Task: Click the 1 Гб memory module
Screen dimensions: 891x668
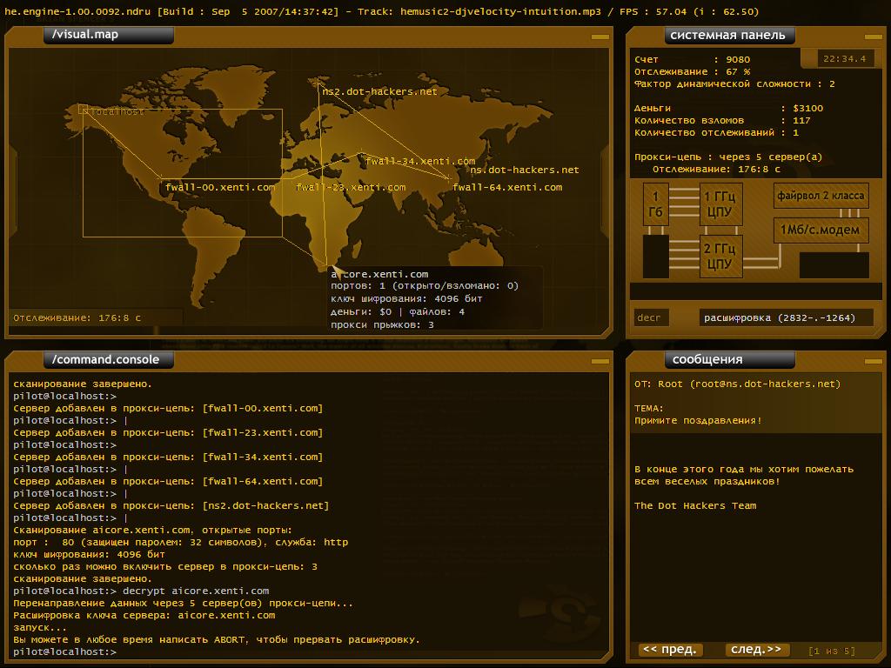Action: [x=656, y=204]
